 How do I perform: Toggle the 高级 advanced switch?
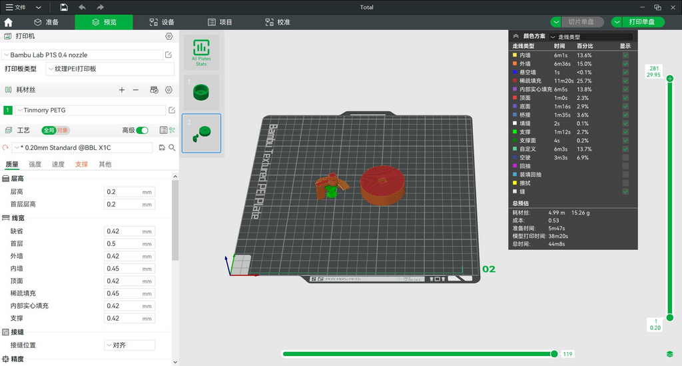(142, 130)
